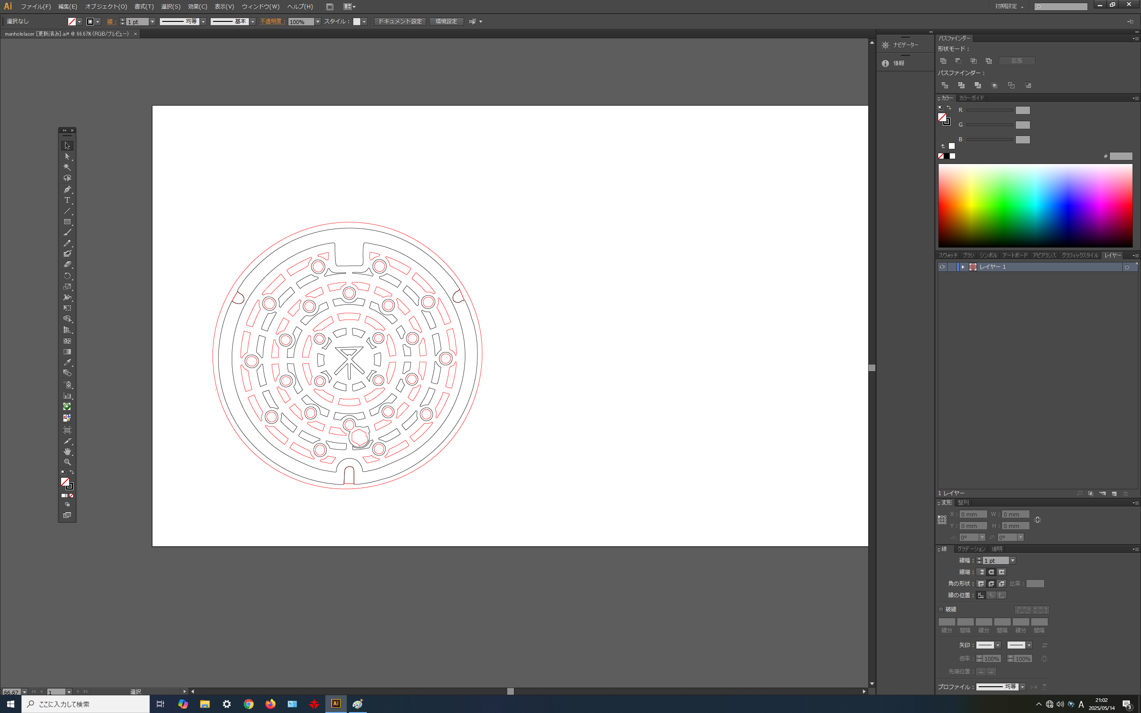Choose the projecting cap option

coord(1001,572)
